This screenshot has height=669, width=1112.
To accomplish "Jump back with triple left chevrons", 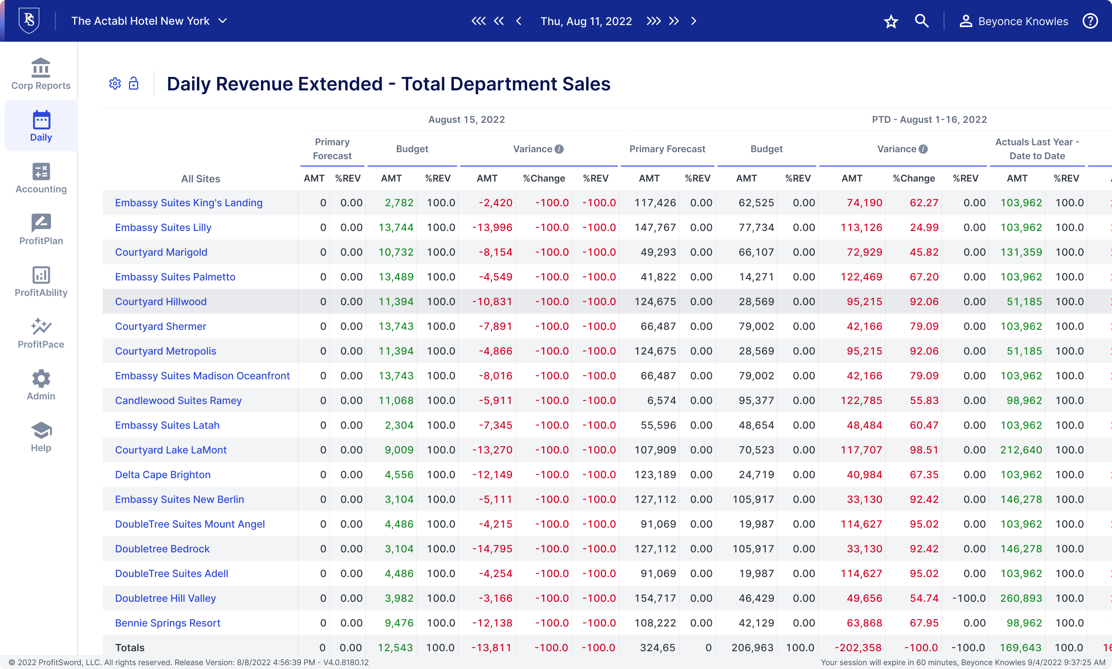I will point(478,21).
